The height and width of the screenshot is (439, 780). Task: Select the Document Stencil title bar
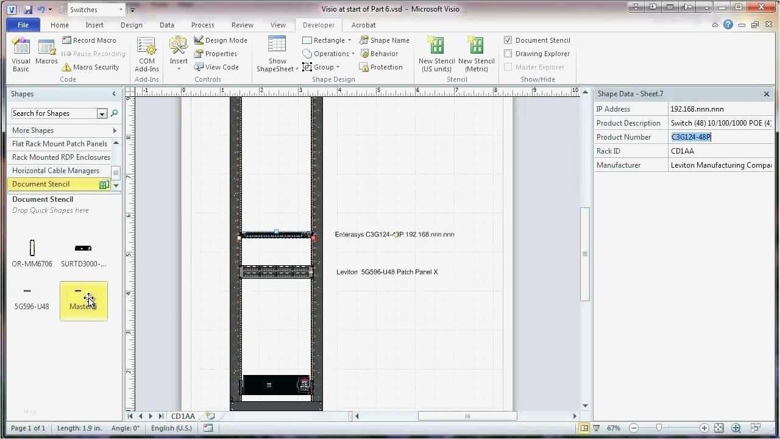click(x=58, y=184)
